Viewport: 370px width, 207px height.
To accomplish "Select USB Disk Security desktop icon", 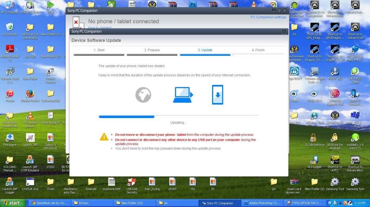I will coord(132,186).
